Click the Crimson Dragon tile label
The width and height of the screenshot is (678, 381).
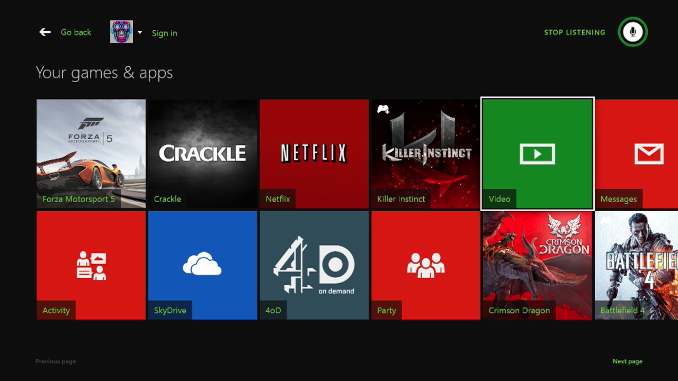[x=519, y=310]
